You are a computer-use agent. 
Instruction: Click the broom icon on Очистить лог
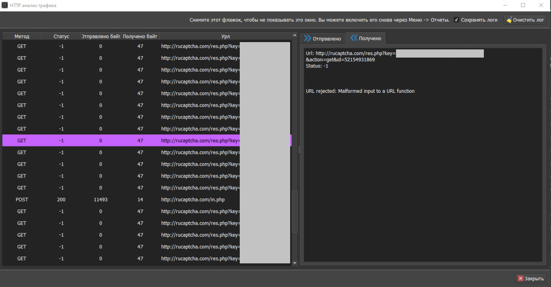coord(509,20)
